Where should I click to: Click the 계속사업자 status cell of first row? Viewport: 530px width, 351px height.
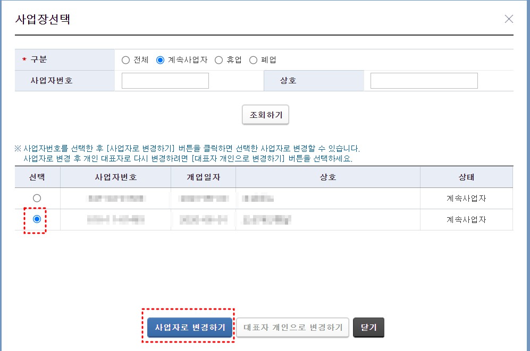tap(466, 198)
